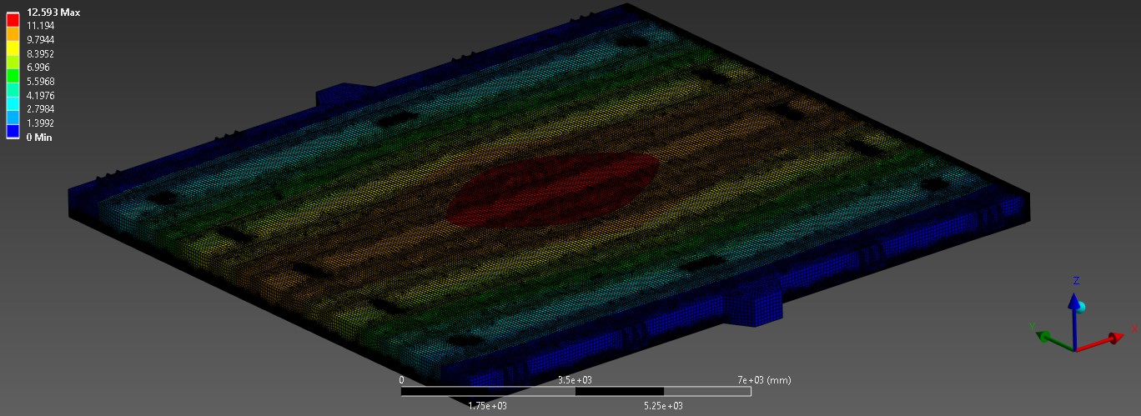Click the cyan isometric sphere on triad
Image resolution: width=1141 pixels, height=416 pixels.
[1081, 306]
